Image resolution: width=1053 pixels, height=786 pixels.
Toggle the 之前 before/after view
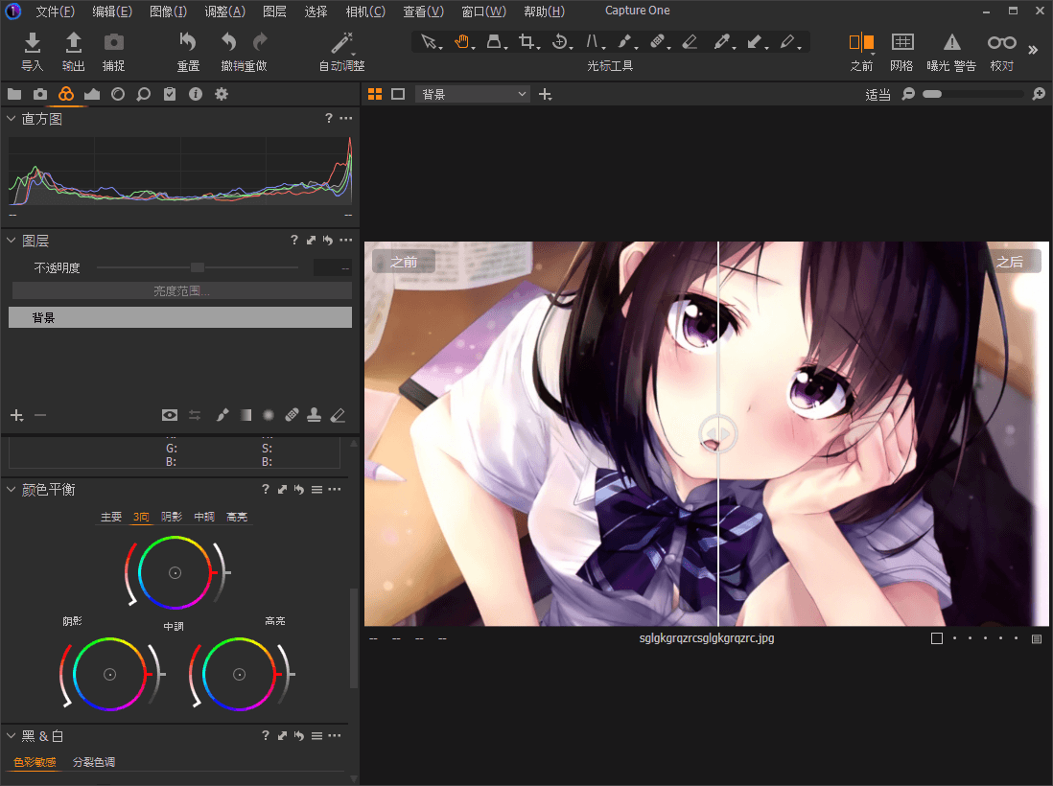pos(861,42)
